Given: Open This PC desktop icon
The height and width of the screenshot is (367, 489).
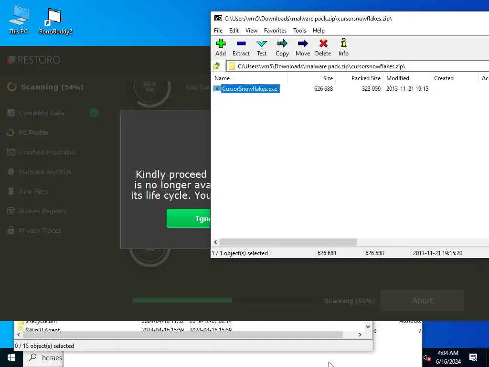Looking at the screenshot, I should pyautogui.click(x=19, y=20).
